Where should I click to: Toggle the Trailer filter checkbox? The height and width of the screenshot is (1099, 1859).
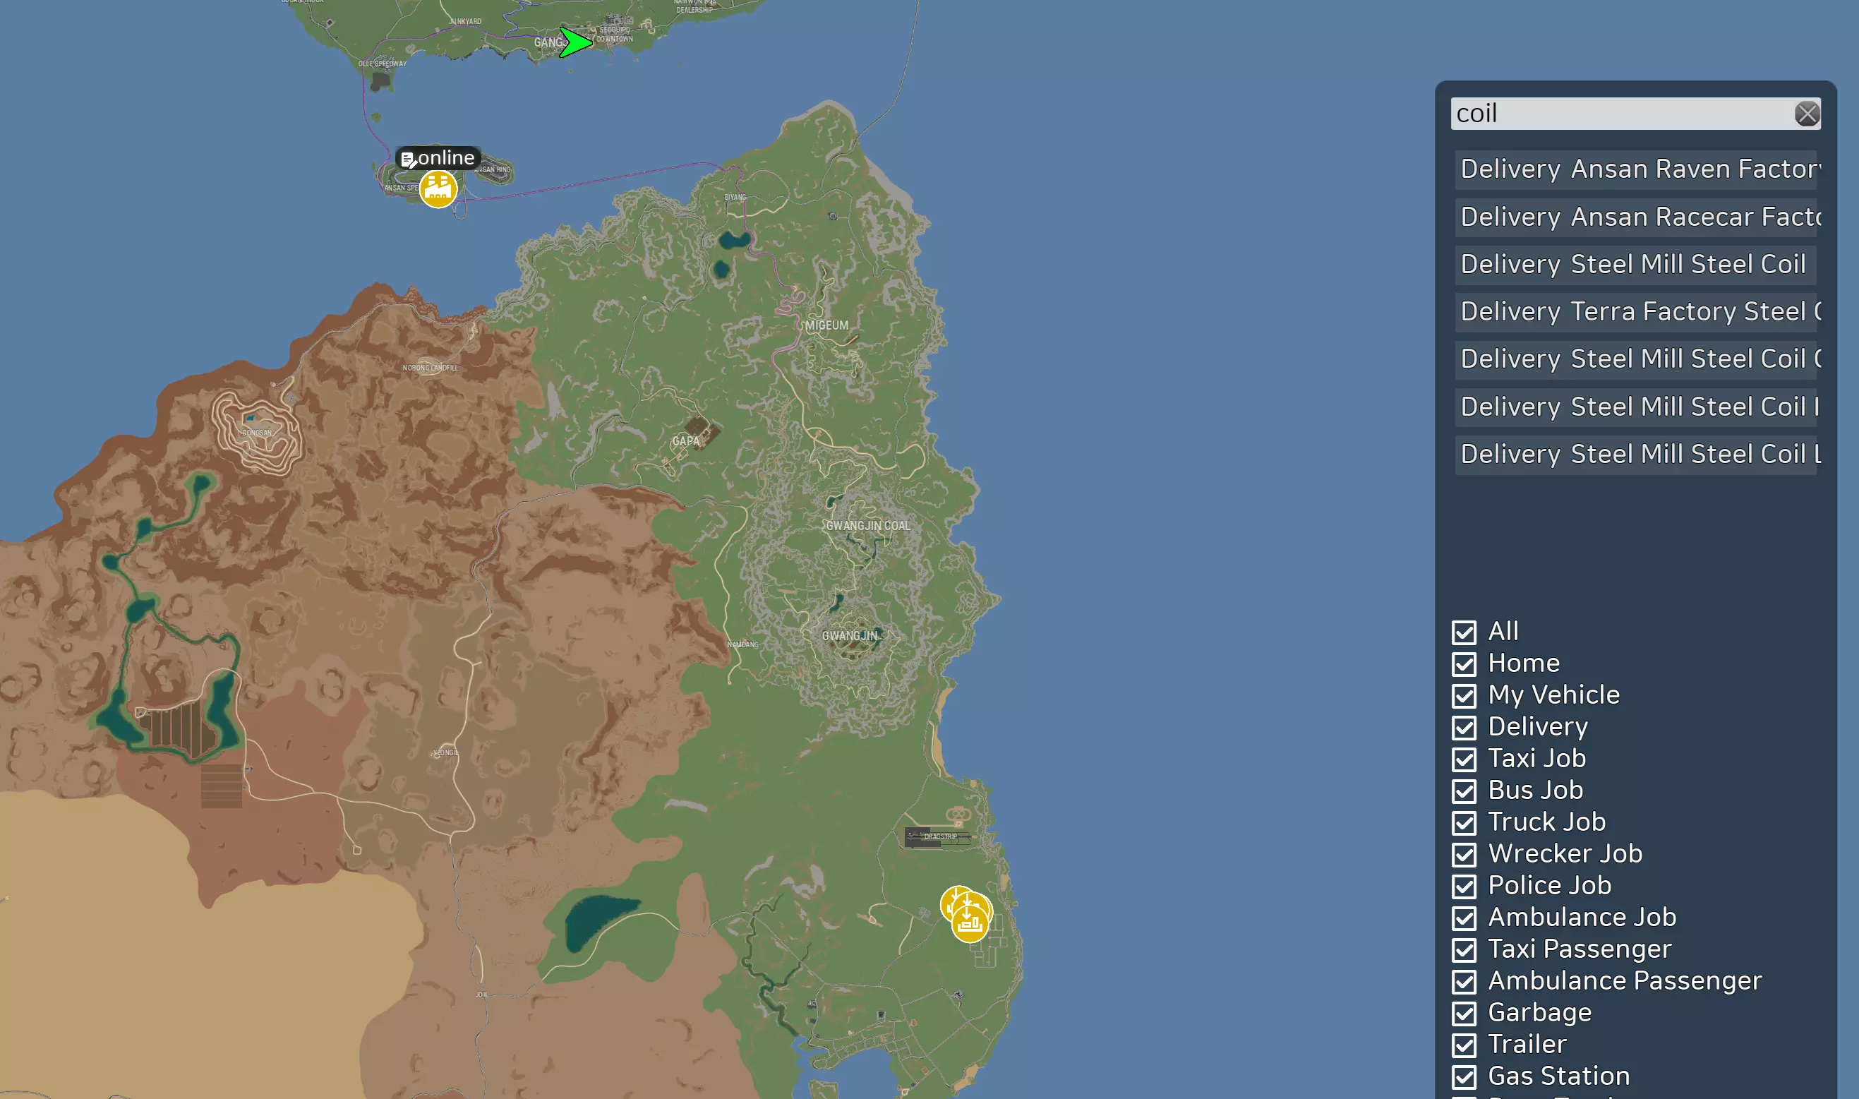click(x=1464, y=1045)
